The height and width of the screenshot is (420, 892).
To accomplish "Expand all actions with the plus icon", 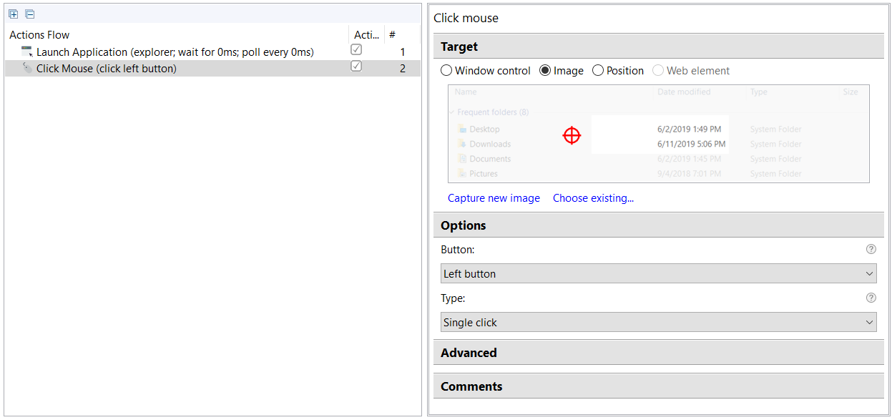I will tap(14, 14).
